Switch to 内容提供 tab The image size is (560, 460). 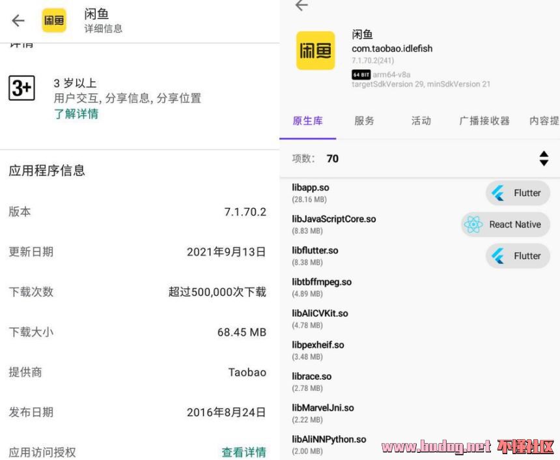coord(544,121)
